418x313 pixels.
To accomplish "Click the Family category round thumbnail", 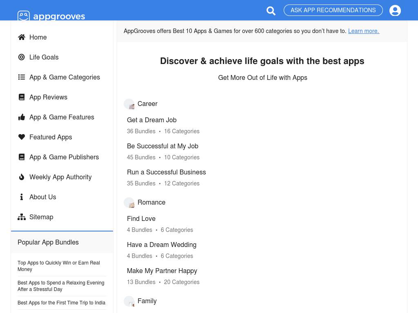I will coord(129,301).
